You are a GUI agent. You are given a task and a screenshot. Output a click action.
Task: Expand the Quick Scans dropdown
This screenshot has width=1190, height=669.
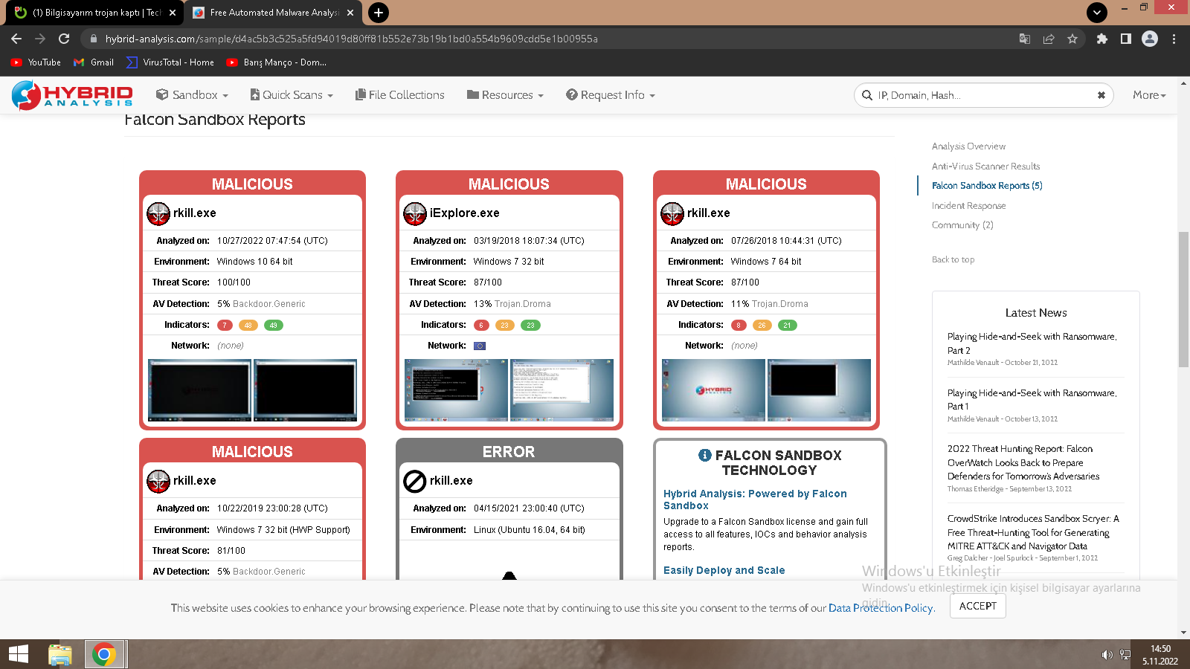(292, 95)
